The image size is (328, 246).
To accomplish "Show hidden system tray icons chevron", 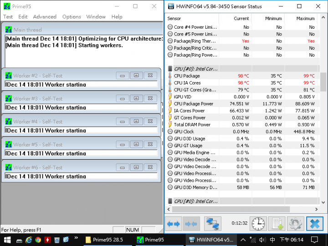I will click(243, 240).
